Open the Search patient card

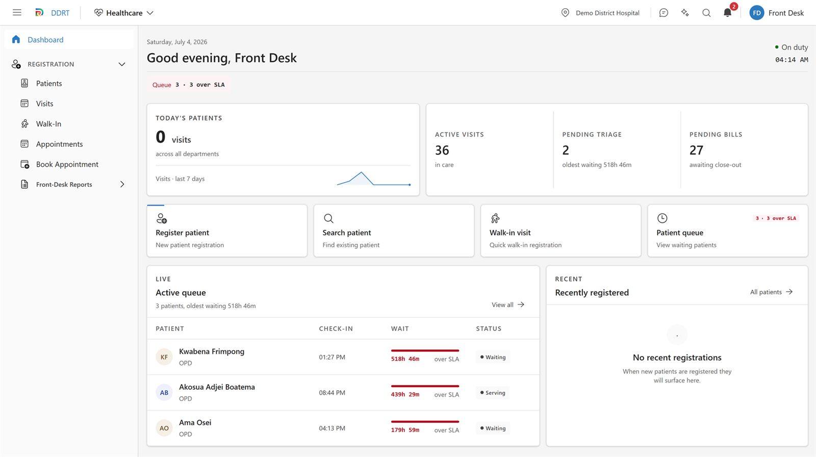click(394, 231)
